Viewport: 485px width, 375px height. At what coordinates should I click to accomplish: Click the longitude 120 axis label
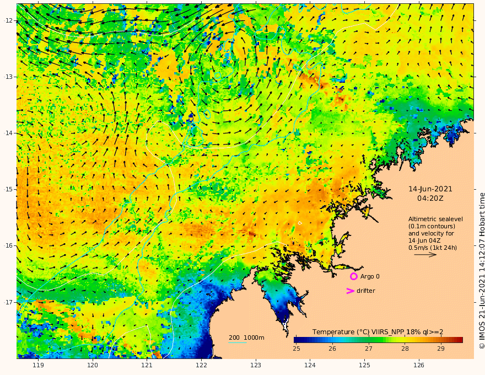pyautogui.click(x=93, y=366)
